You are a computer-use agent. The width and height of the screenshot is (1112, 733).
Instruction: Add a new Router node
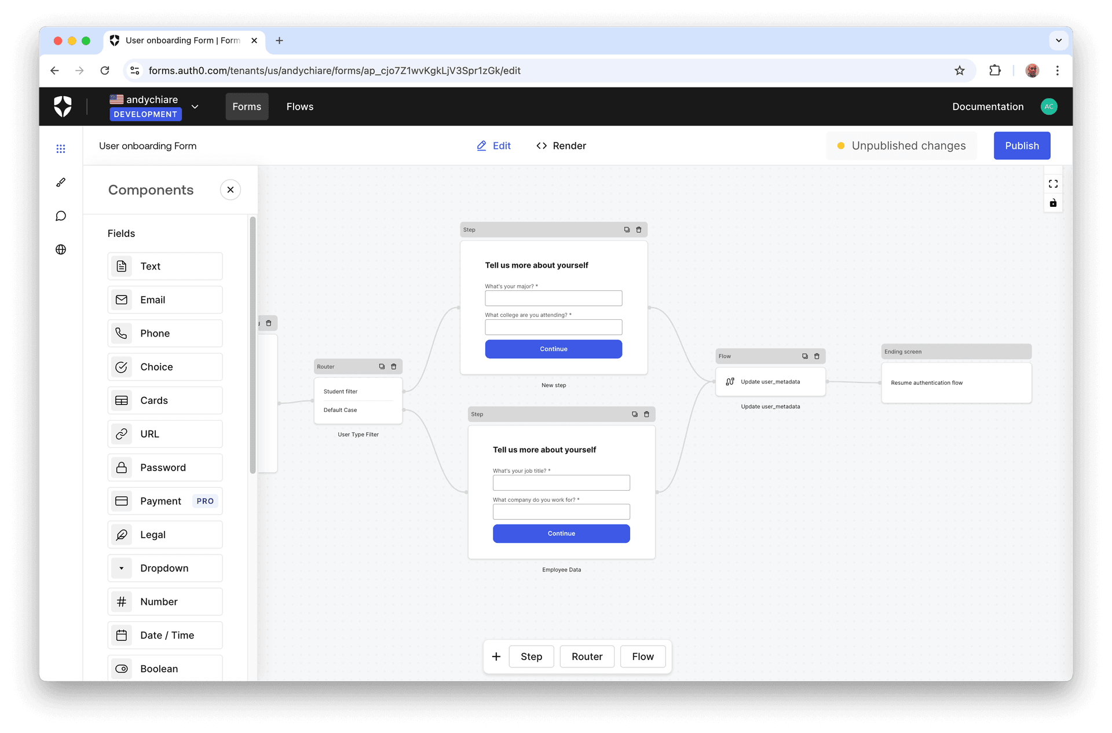pos(587,657)
